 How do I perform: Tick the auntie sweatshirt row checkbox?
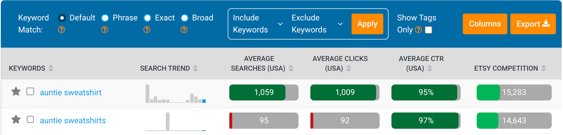(x=30, y=92)
